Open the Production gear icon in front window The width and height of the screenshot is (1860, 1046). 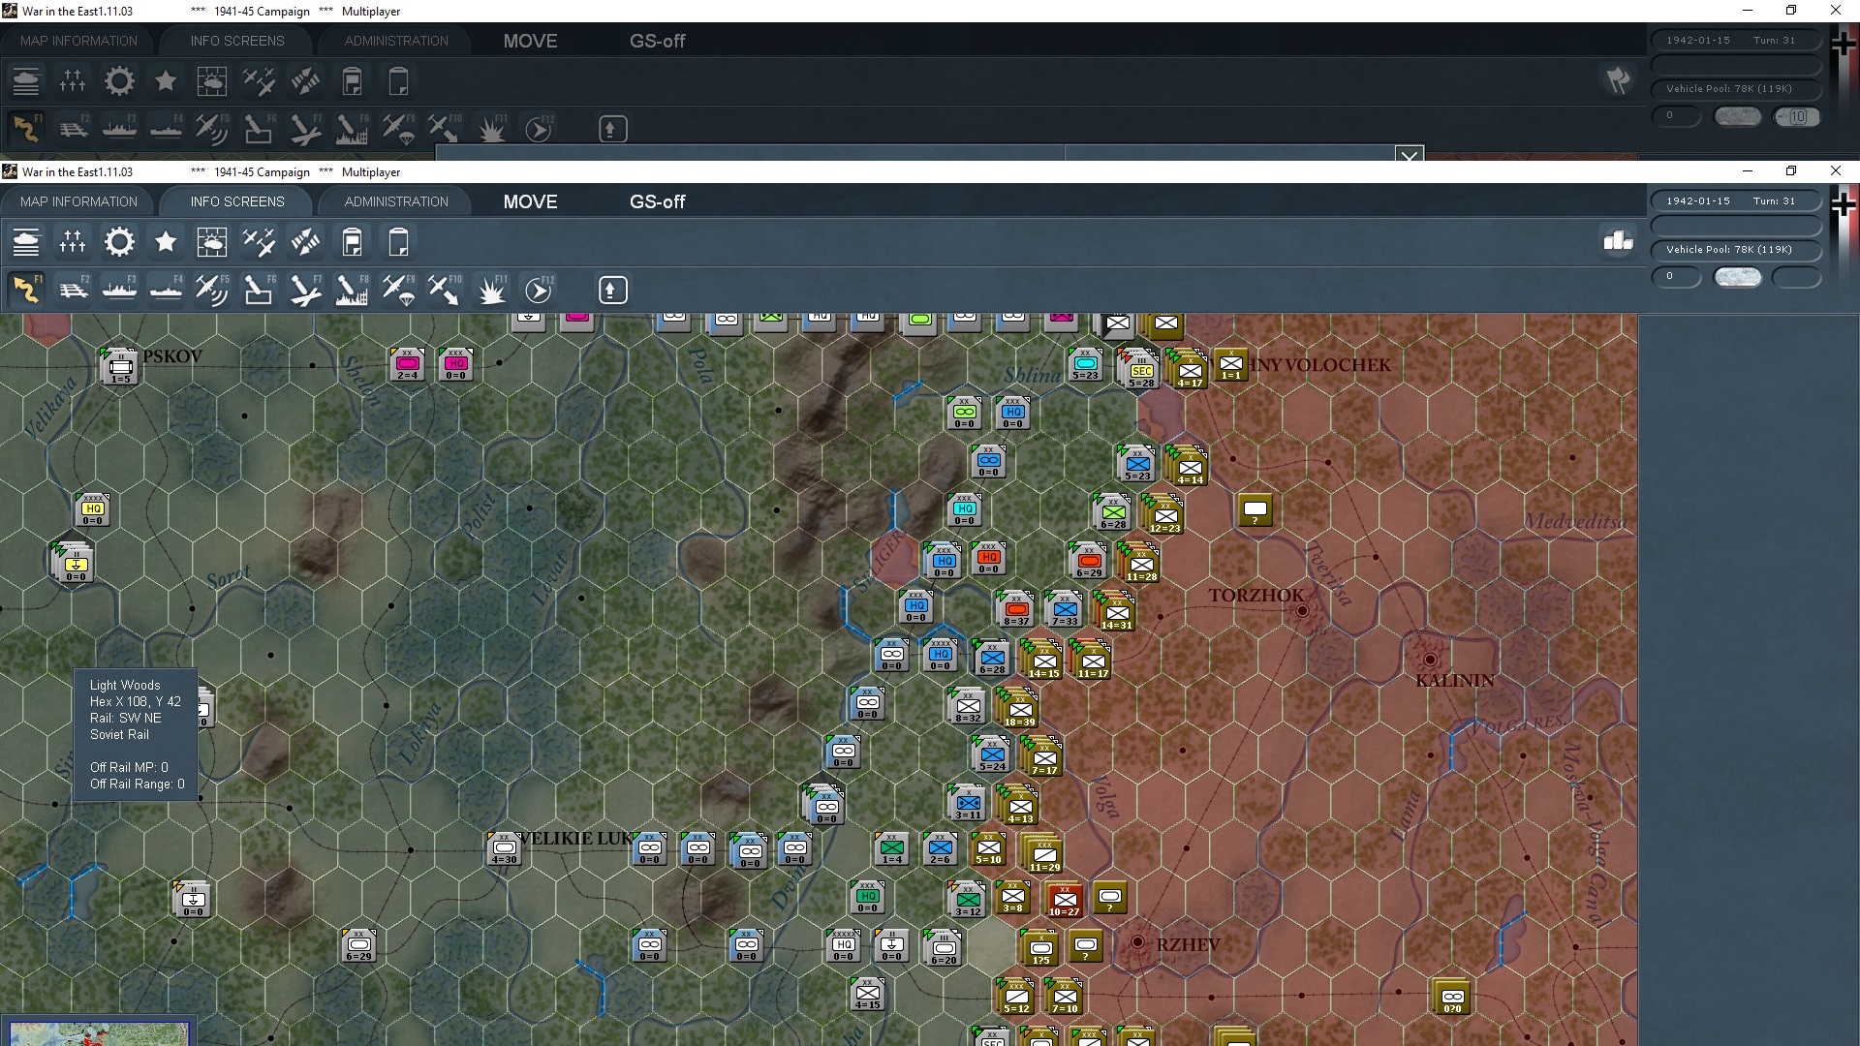point(119,242)
